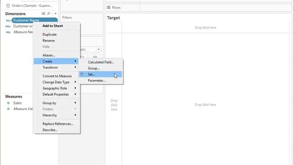Click the Abc icon beside Measure Names
Screen dimensions: 294x165
click(x=8, y=32)
